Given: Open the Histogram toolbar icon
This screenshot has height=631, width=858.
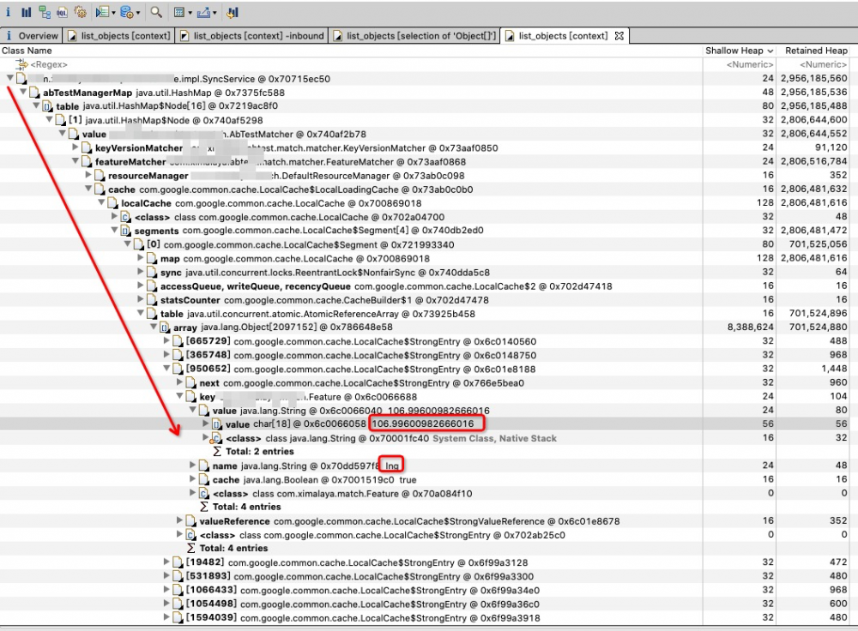Looking at the screenshot, I should pyautogui.click(x=27, y=12).
